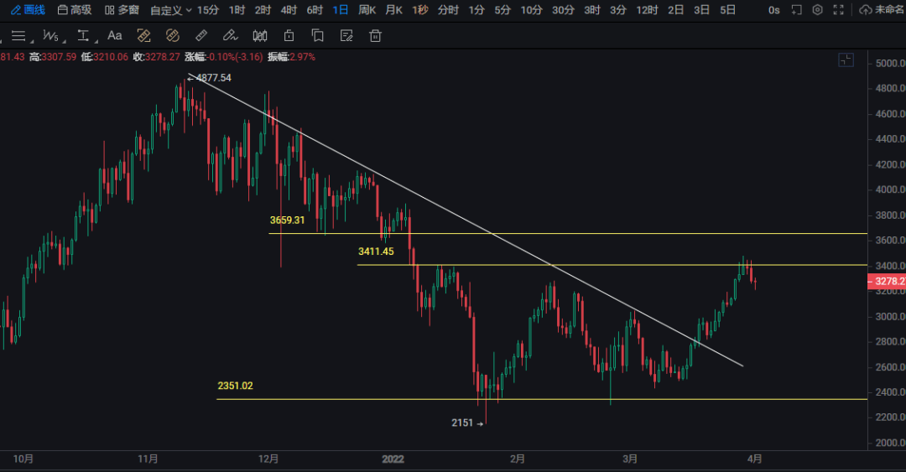Image resolution: width=906 pixels, height=472 pixels.
Task: Open the 多窗 multi-window layout
Action: [x=122, y=10]
